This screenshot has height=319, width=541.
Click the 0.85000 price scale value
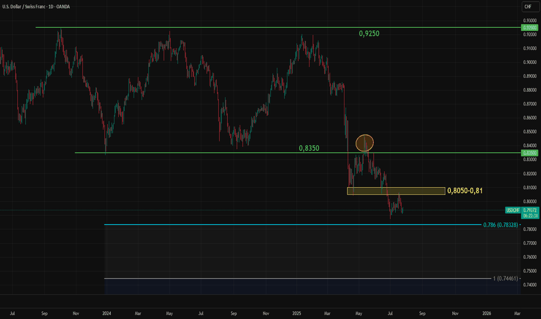(529, 132)
